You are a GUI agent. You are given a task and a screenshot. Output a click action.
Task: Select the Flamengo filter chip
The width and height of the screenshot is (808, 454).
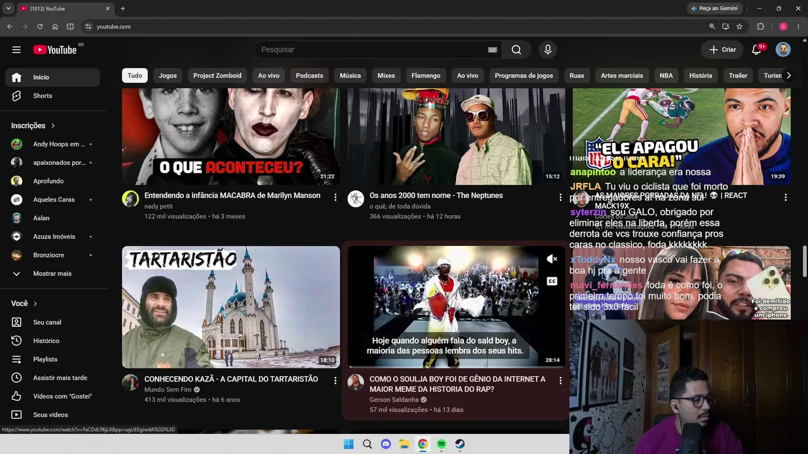(426, 76)
